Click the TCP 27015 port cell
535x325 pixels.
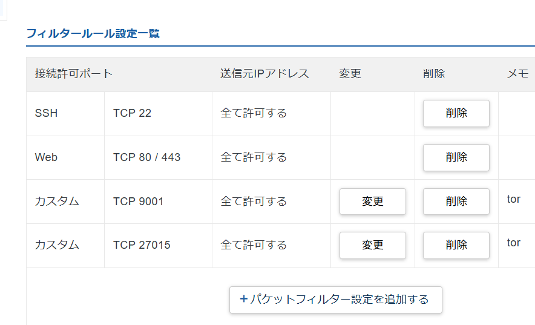[142, 245]
